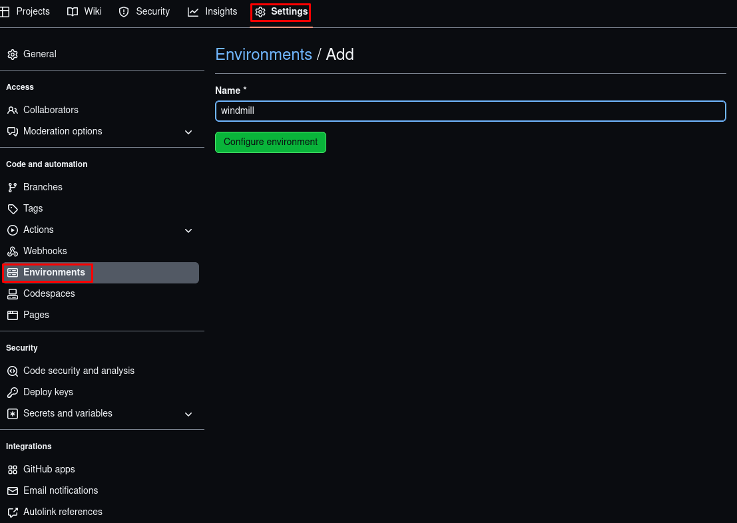
Task: Click the Insights graph icon
Action: pyautogui.click(x=192, y=12)
